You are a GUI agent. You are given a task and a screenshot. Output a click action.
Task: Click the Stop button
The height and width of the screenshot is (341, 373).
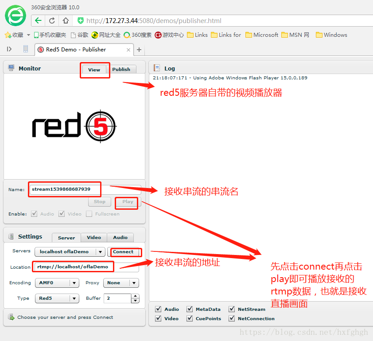[100, 202]
